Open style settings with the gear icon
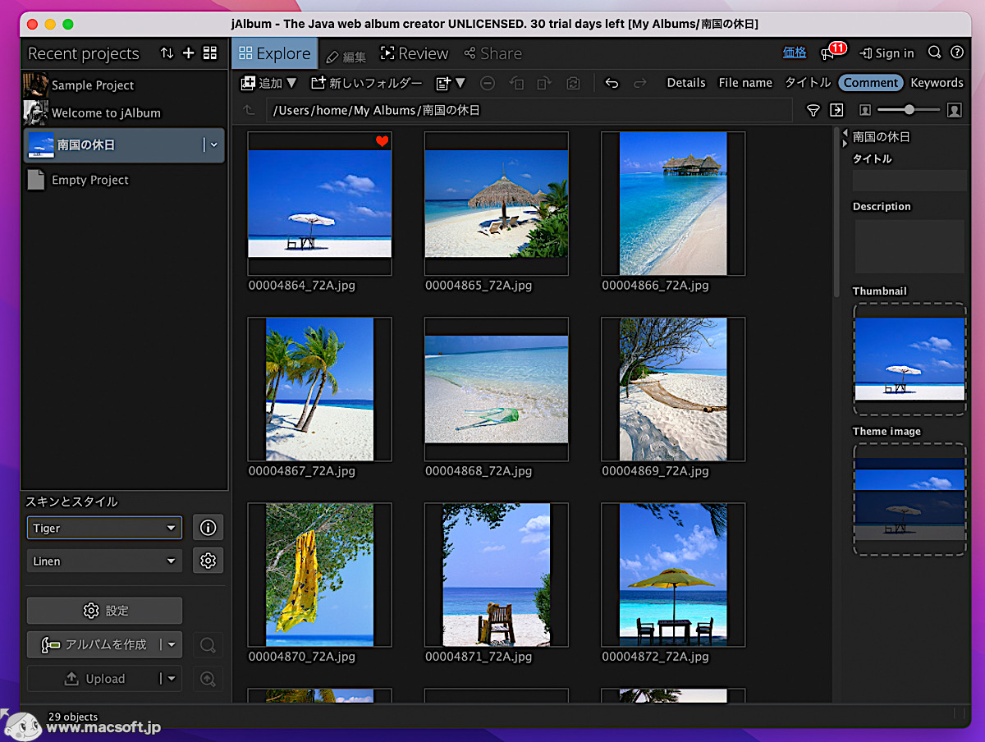Image resolution: width=985 pixels, height=742 pixels. pyautogui.click(x=208, y=561)
